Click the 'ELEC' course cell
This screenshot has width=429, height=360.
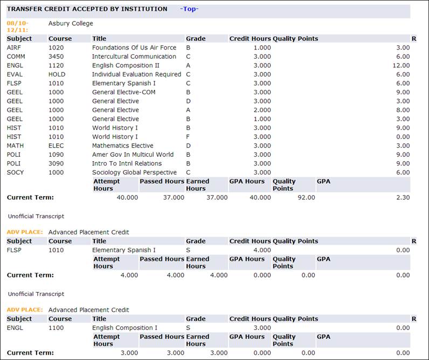pyautogui.click(x=56, y=146)
